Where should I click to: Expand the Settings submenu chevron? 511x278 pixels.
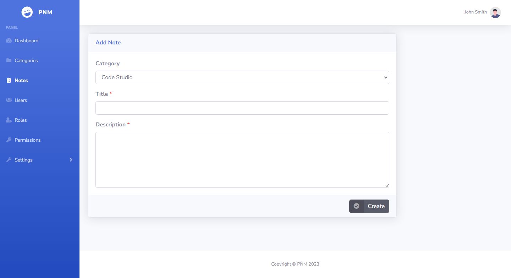[x=71, y=160]
